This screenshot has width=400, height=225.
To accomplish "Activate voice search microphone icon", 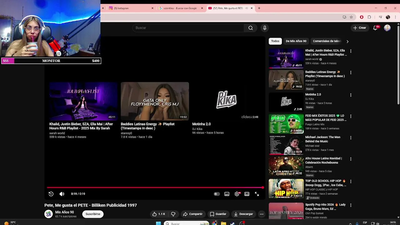I will pos(265,28).
